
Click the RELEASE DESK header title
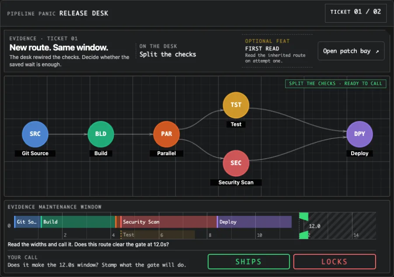click(x=84, y=13)
